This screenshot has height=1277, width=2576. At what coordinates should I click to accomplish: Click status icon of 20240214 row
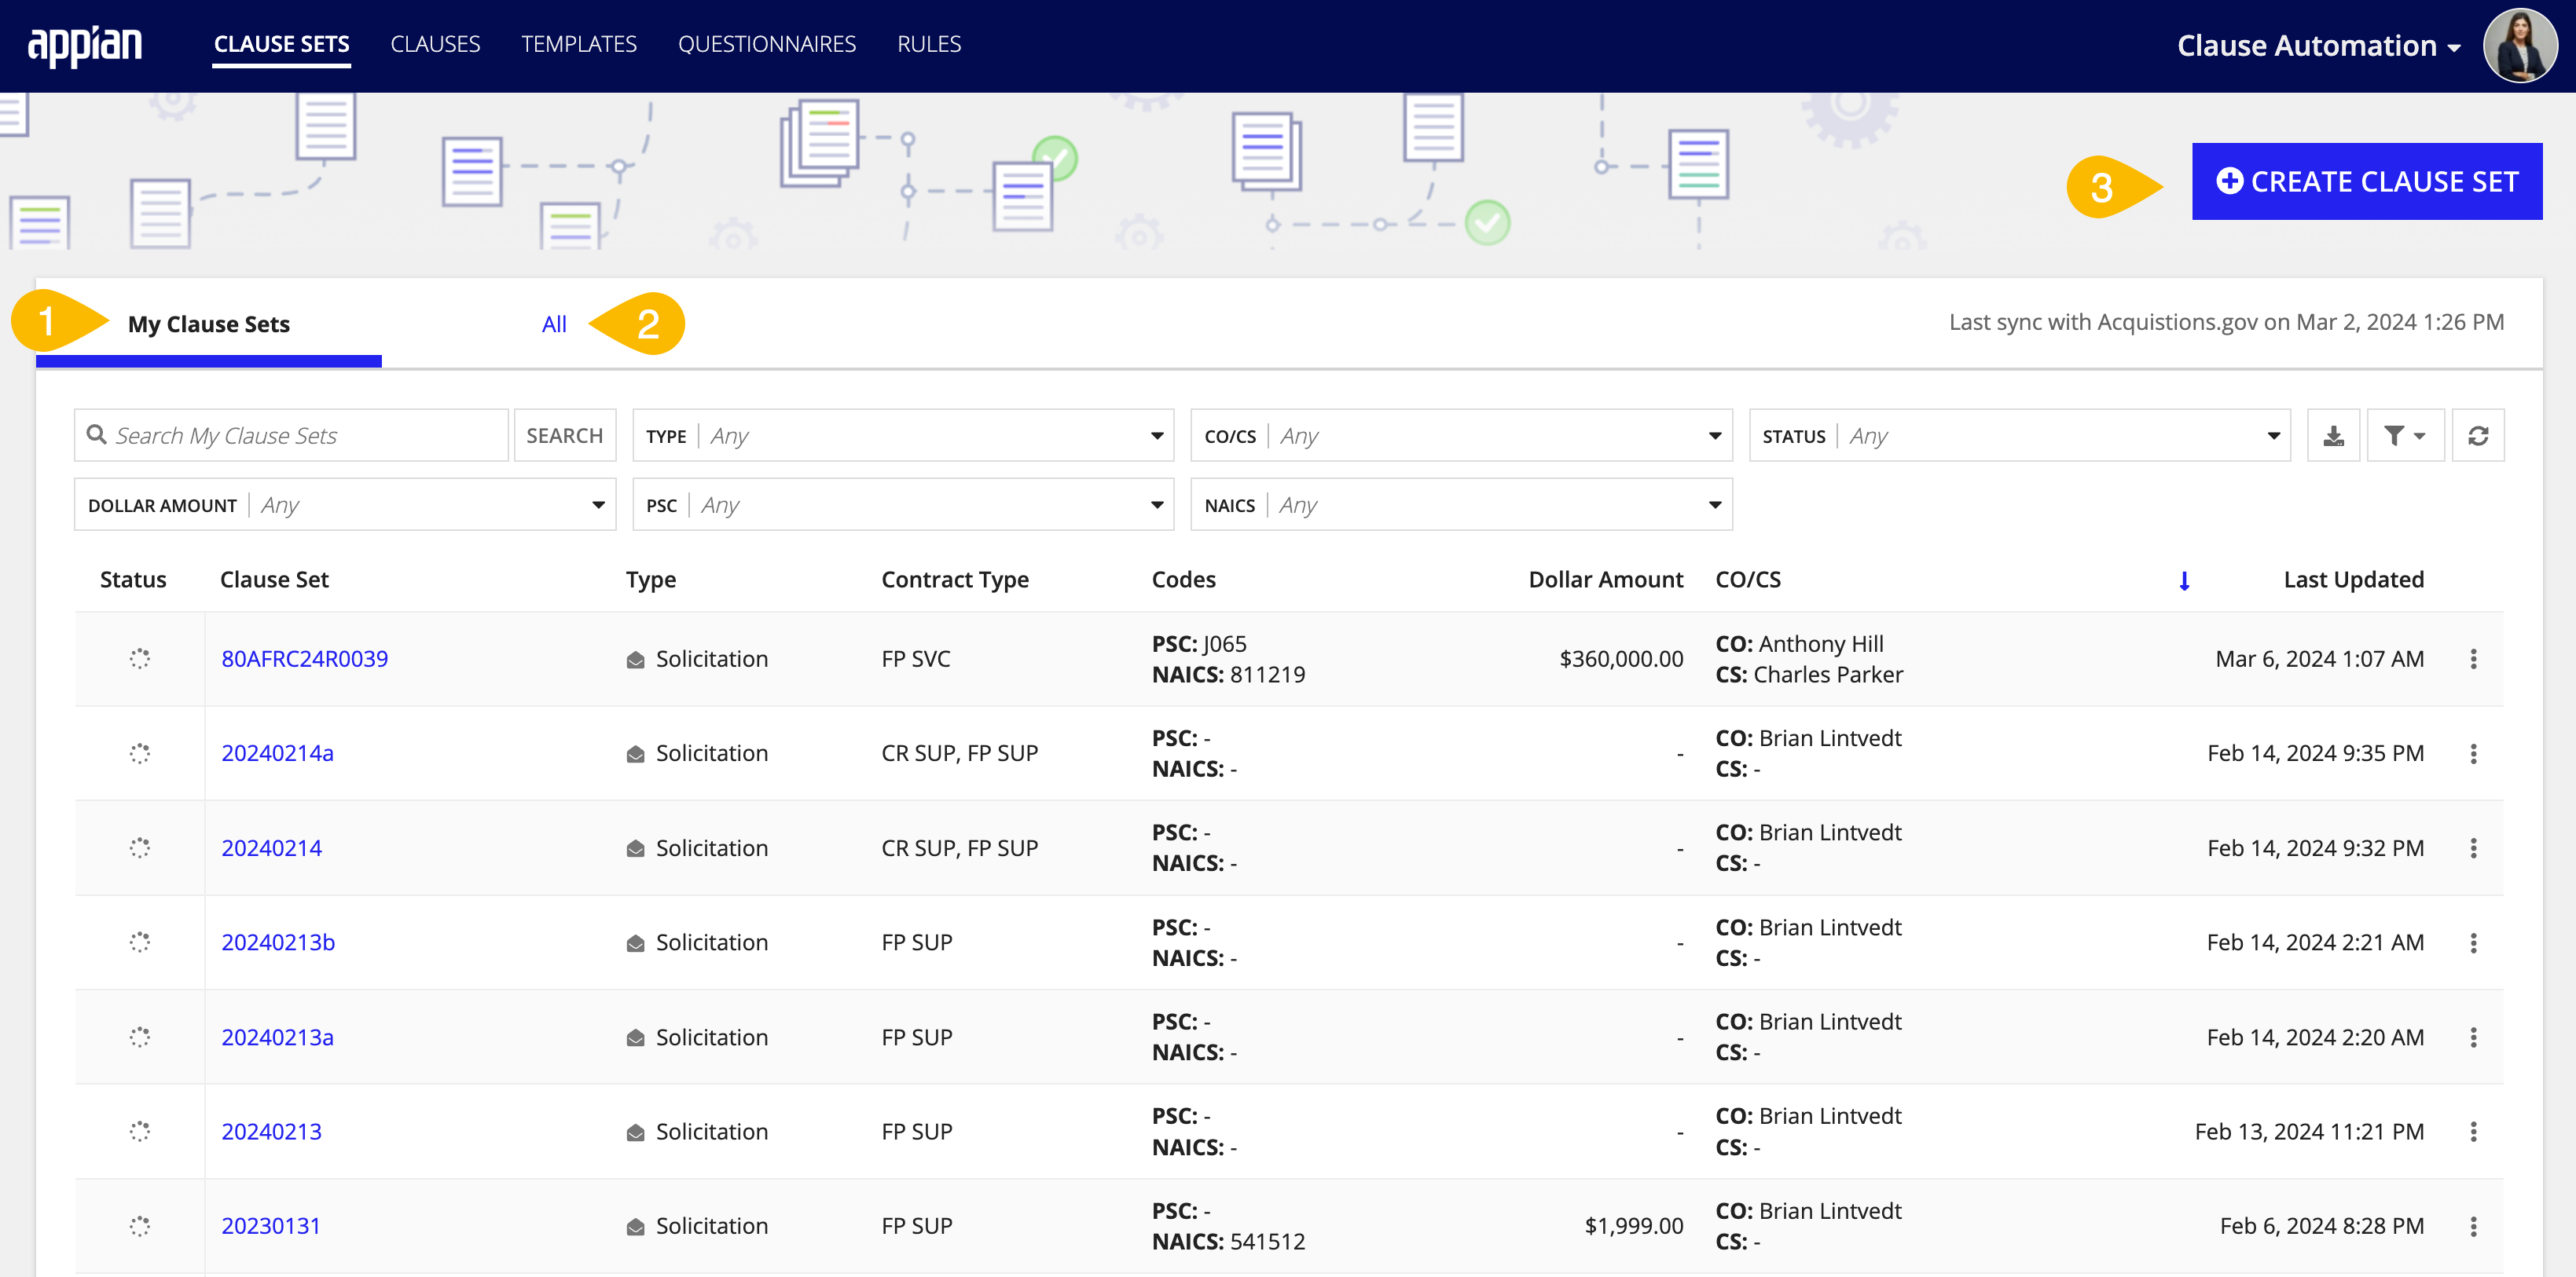[x=140, y=847]
